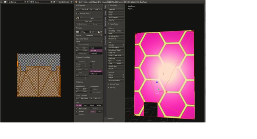
Task: Click the scene browse icon
Action: coord(31,2)
